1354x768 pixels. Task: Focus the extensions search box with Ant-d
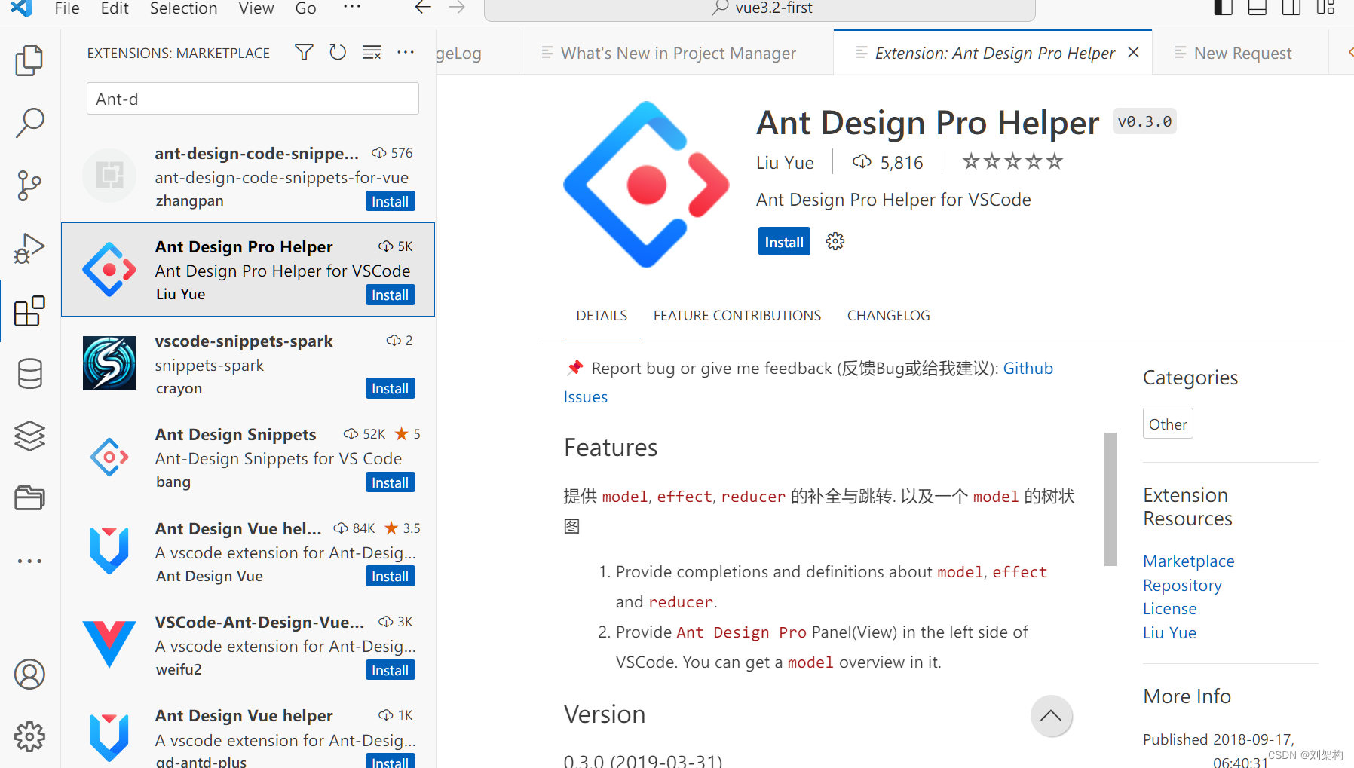(253, 99)
